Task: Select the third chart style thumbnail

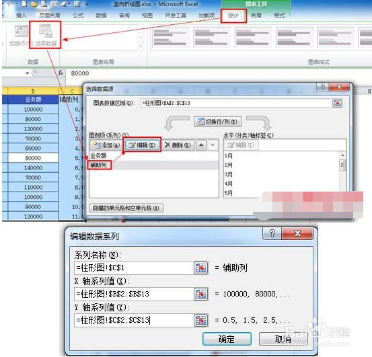Action: pos(253,38)
